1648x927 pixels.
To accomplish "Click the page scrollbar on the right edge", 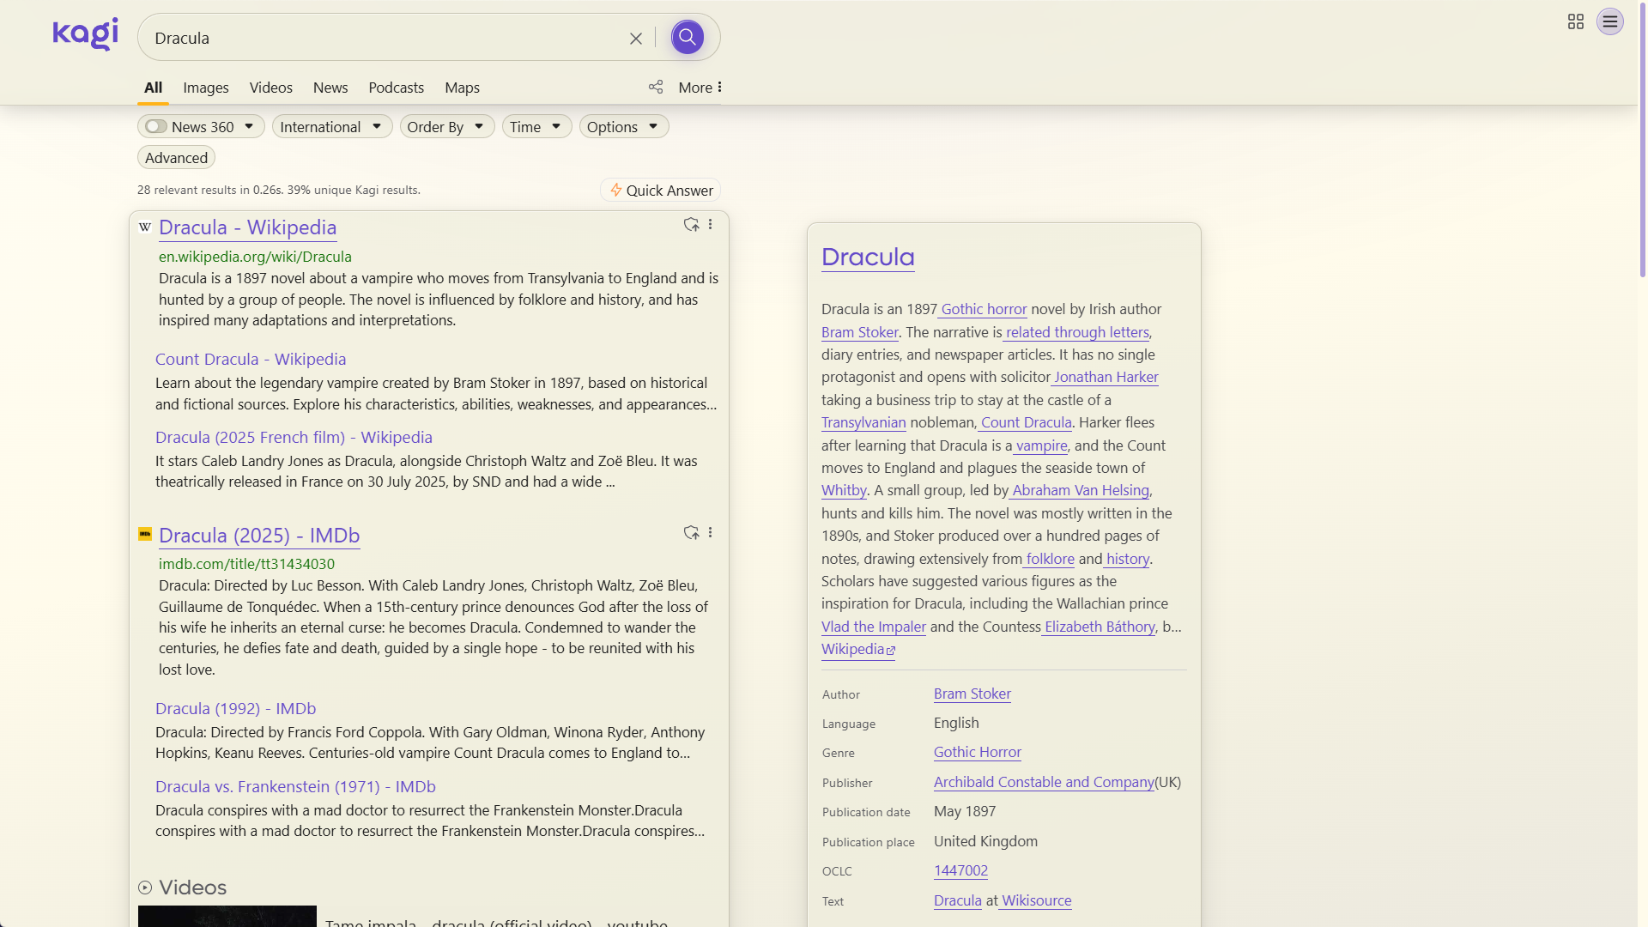I will [x=1643, y=137].
